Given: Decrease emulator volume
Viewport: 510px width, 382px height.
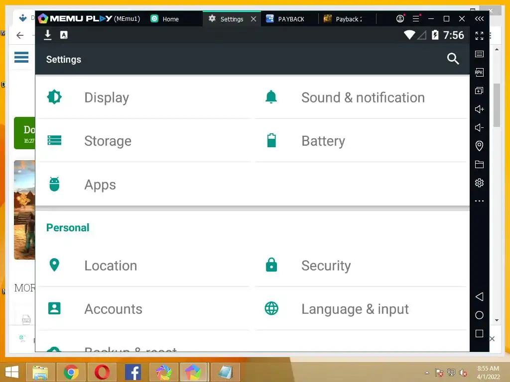Looking at the screenshot, I should [479, 128].
